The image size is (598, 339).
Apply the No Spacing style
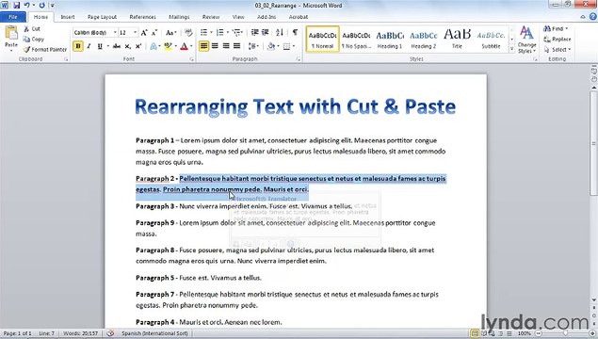coord(356,40)
